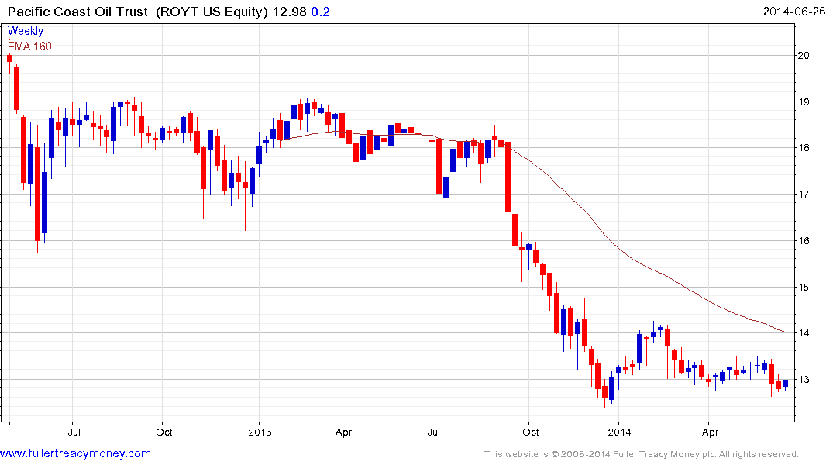
Task: Select the y-axis price label 13
Action: click(804, 380)
